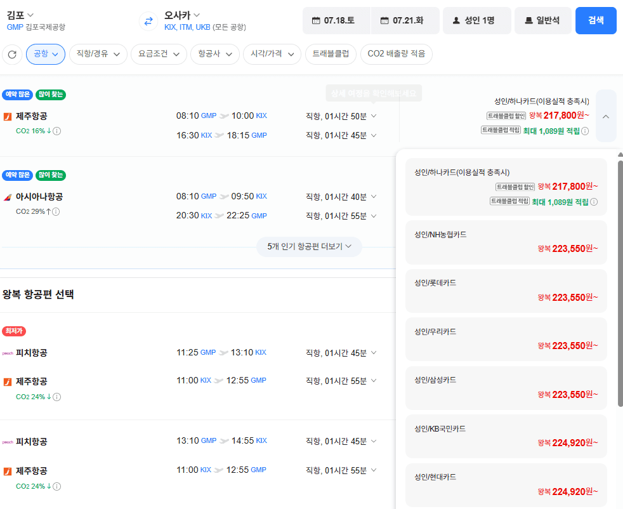Click 07.18.토 departure date button
The width and height of the screenshot is (623, 509).
tap(336, 20)
